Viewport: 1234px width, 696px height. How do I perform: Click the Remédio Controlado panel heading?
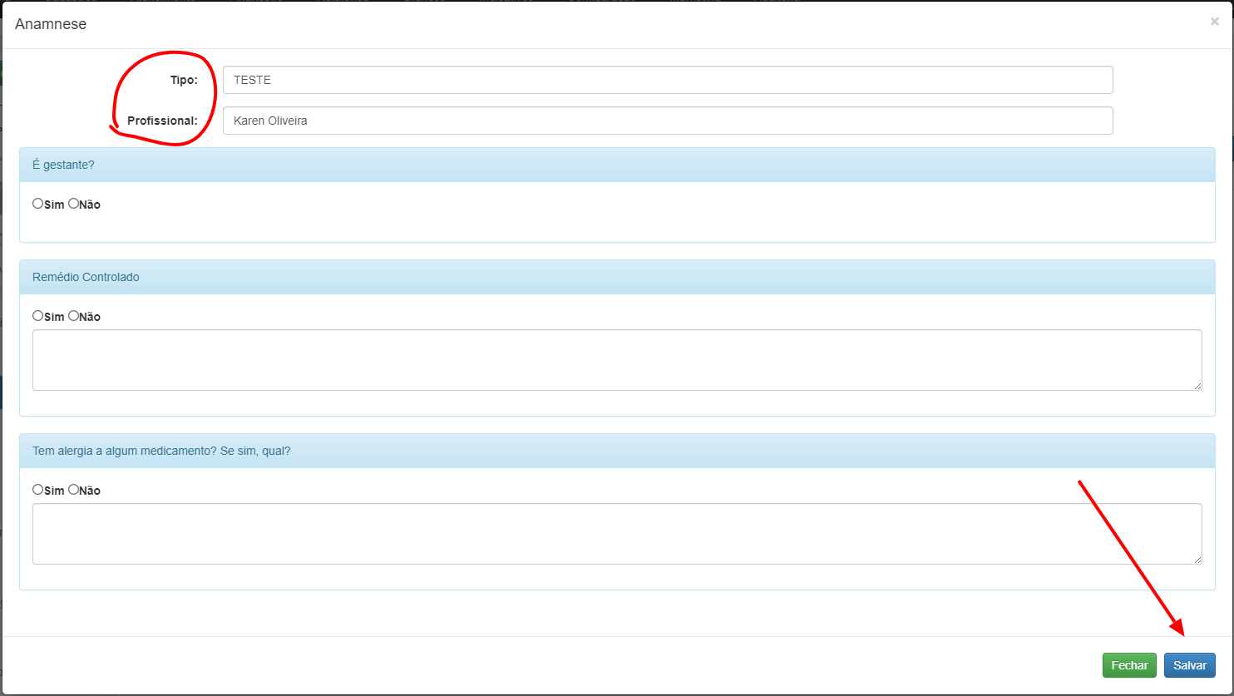tap(617, 277)
